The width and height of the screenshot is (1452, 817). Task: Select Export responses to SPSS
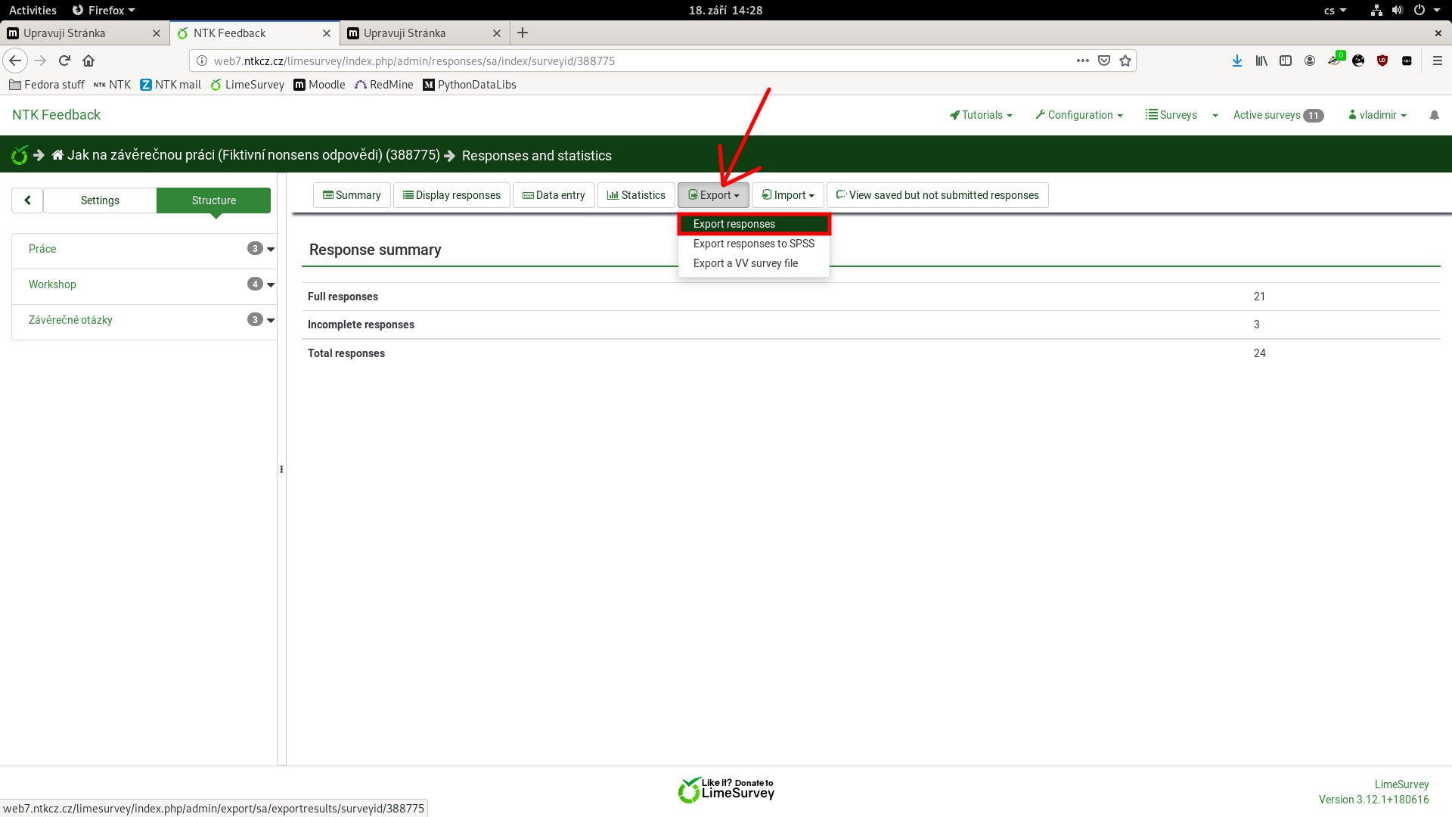tap(753, 244)
